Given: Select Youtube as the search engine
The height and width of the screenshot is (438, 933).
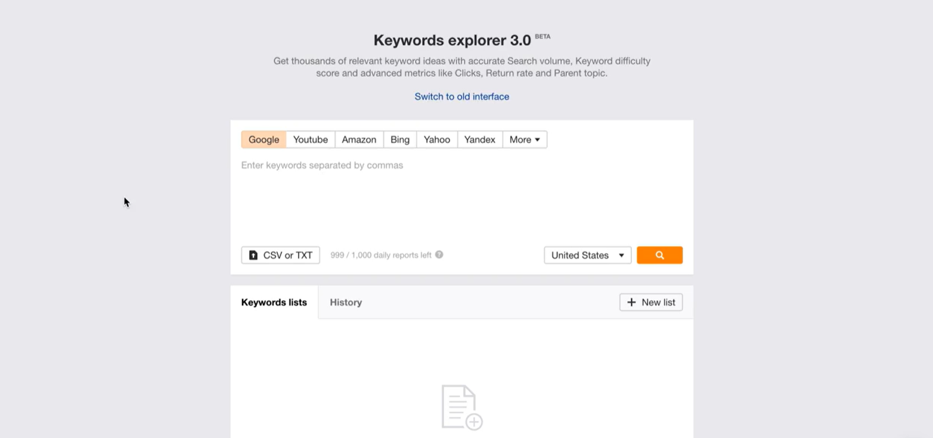Looking at the screenshot, I should click(310, 139).
